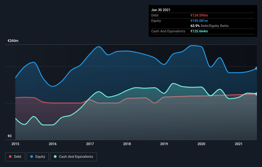Toggle Cash And Equivalents legend button
The image size is (262, 167).
tap(73, 157)
